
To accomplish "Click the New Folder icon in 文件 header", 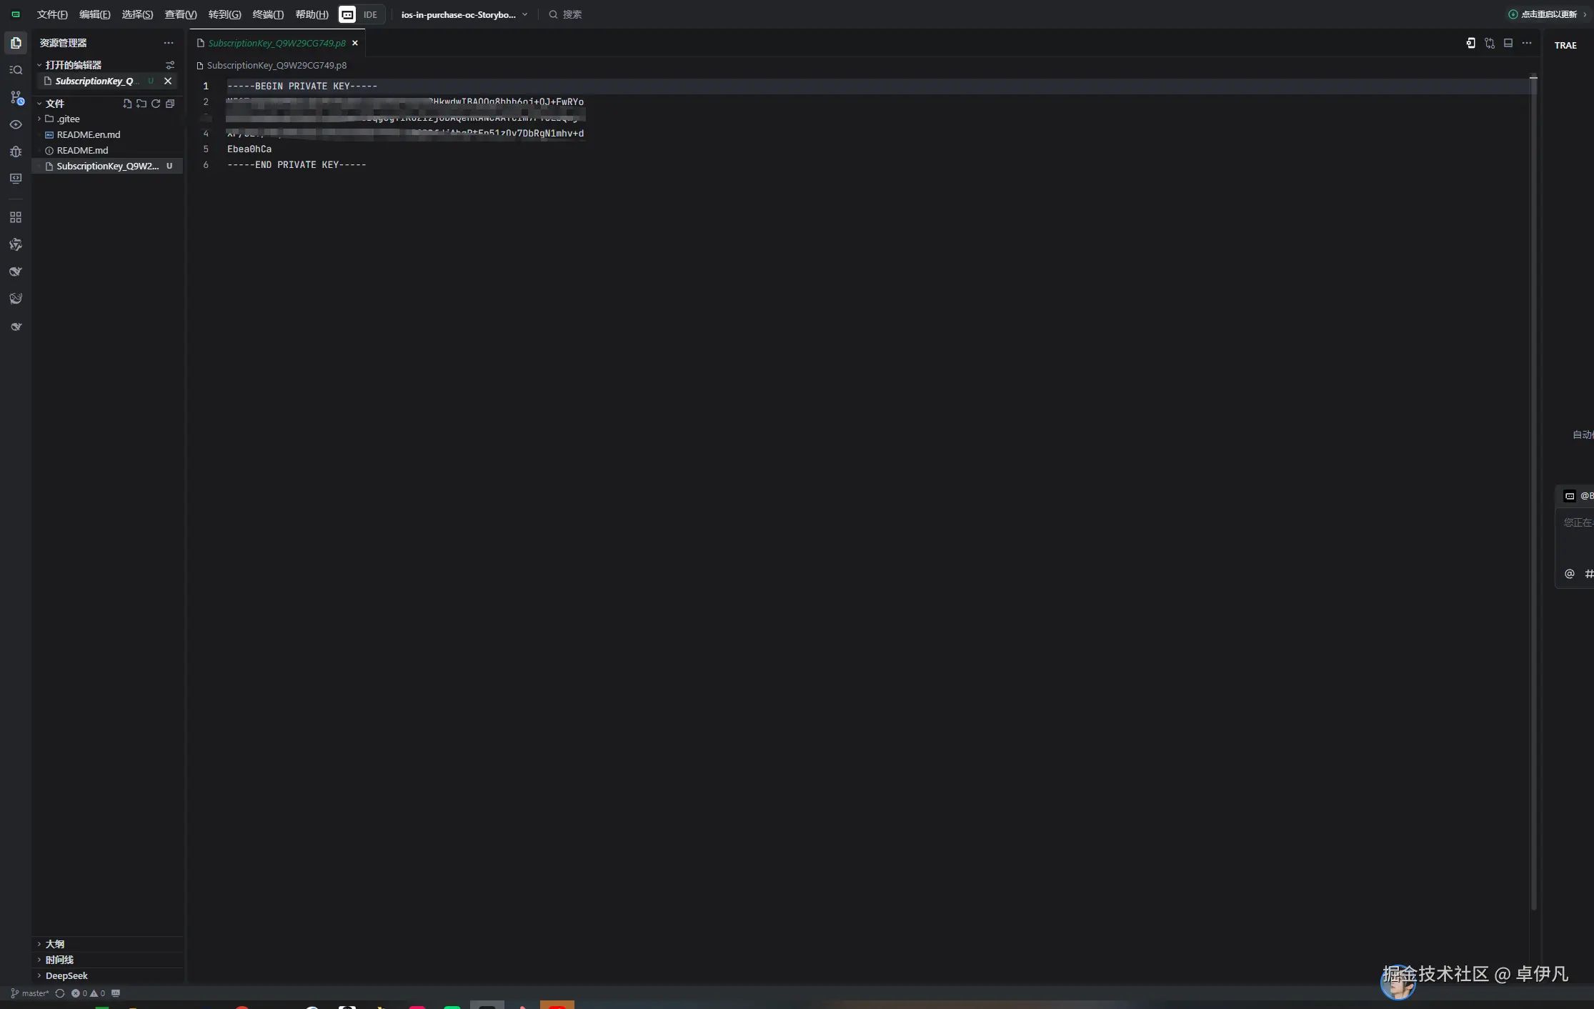I will coord(141,104).
